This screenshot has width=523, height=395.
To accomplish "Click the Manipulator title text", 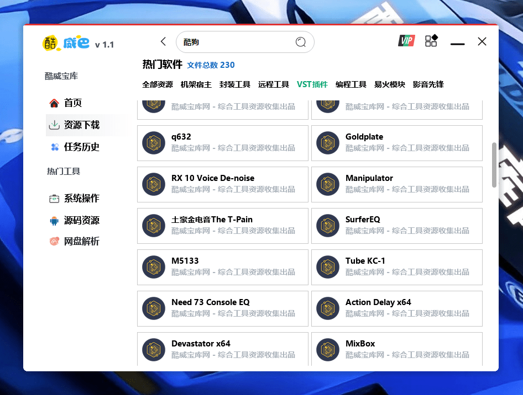I will coord(369,178).
